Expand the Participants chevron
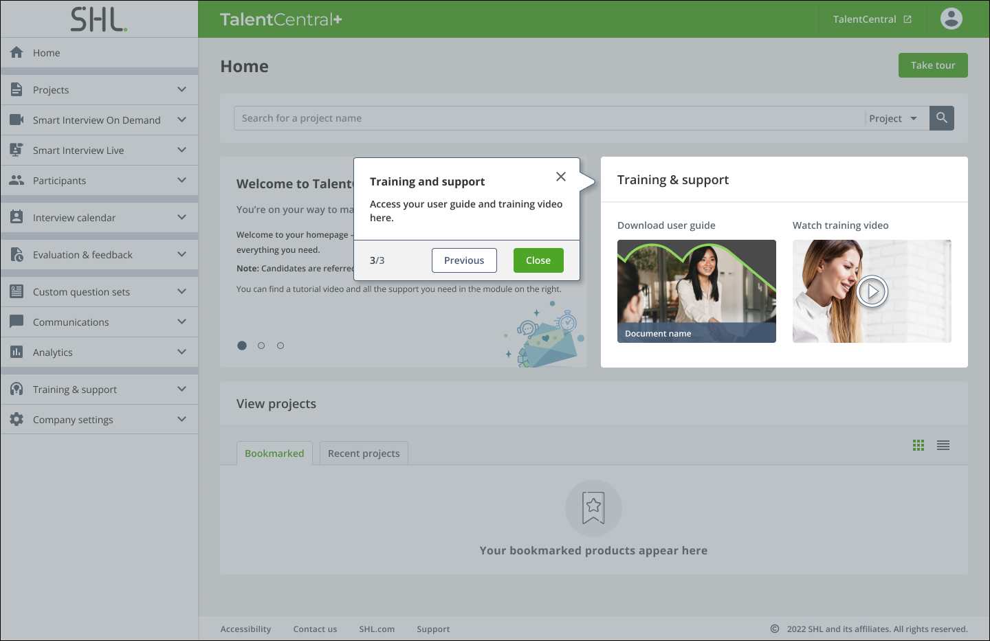The image size is (990, 641). [181, 180]
